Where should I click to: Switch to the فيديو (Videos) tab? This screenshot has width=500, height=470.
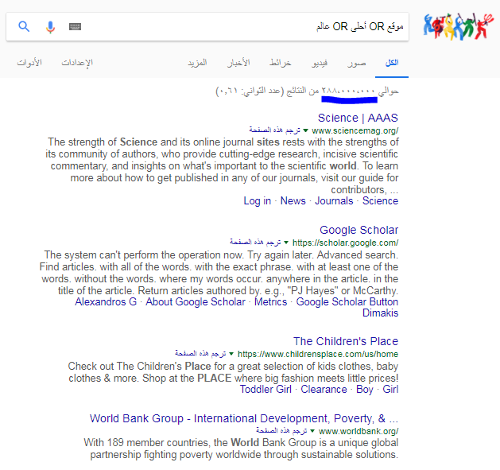(x=320, y=63)
